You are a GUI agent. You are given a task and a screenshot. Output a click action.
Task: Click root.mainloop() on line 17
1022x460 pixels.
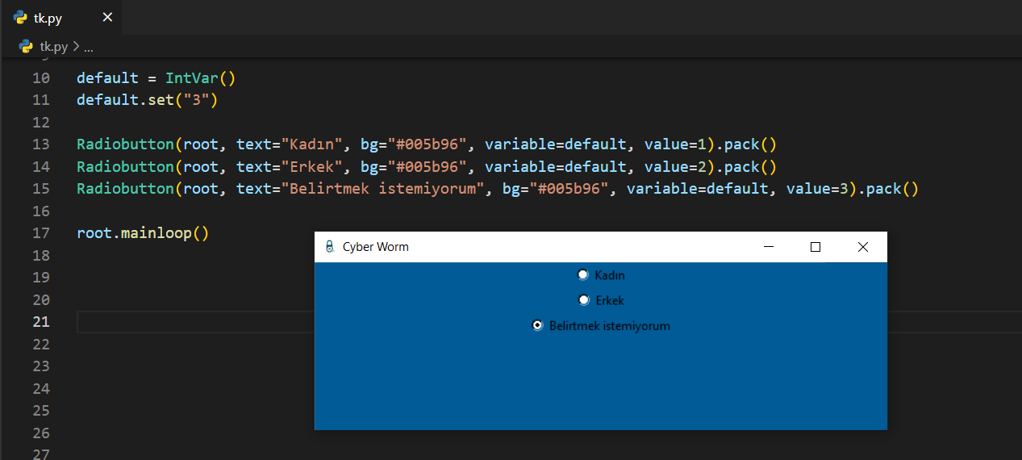(143, 233)
